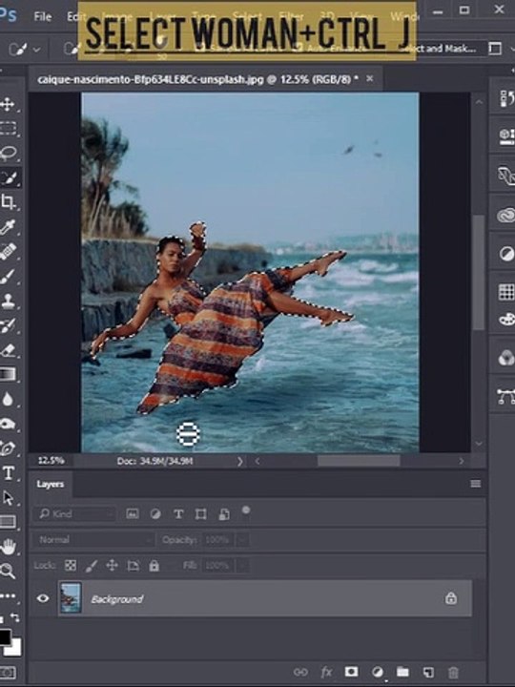Toggle lock position
The image size is (515, 687).
113,565
